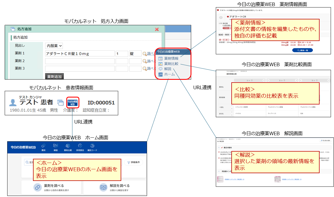The image size is (334, 197).
Task: Open 薬剤比較 from the 今日の治療薬WEB menu
Action: 171,64
